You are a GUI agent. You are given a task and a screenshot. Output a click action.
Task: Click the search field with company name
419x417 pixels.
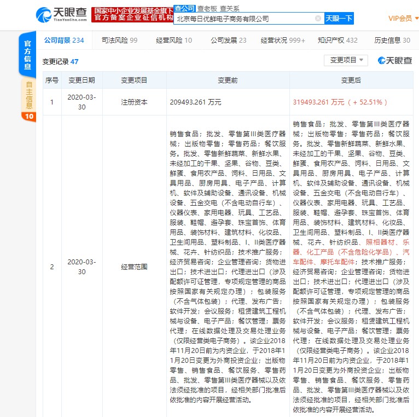[249, 19]
